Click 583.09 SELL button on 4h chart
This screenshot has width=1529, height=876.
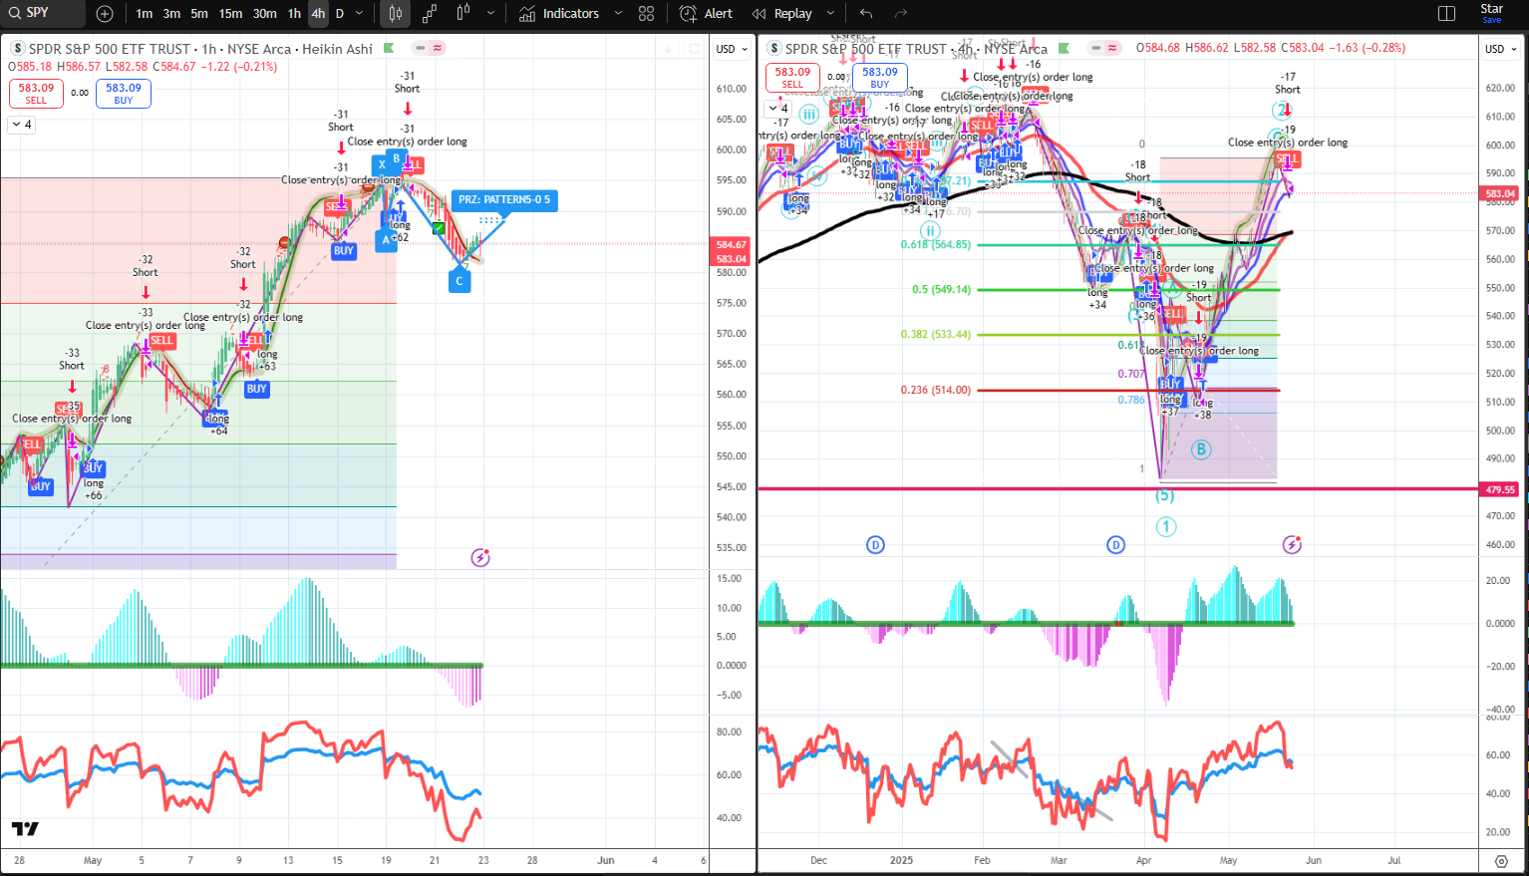coord(792,78)
